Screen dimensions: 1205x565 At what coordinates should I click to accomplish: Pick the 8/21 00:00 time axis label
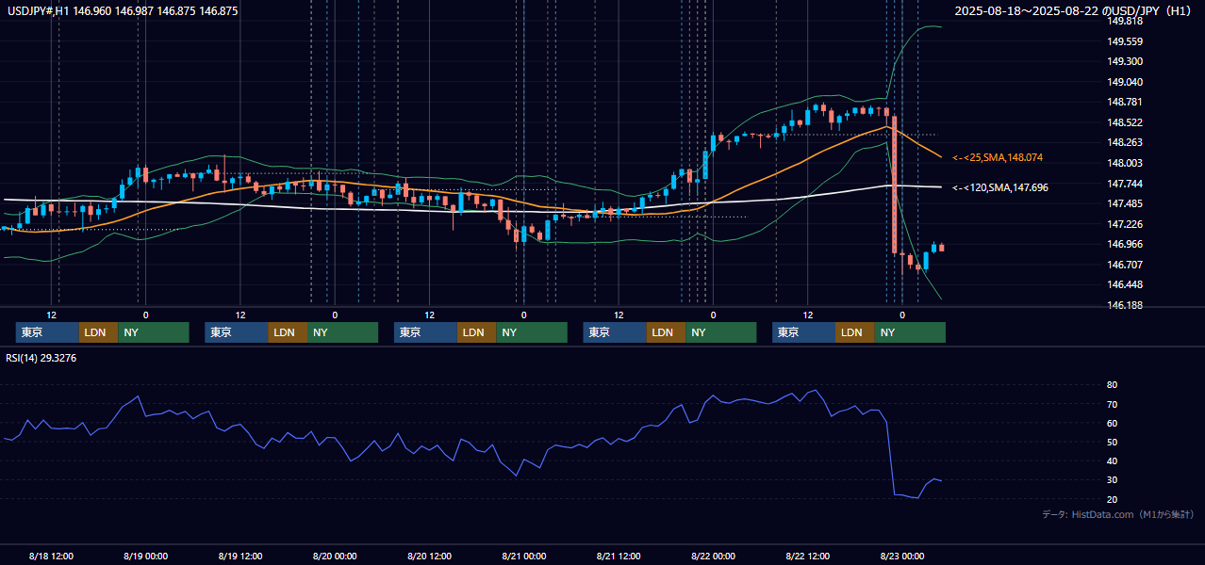click(523, 557)
